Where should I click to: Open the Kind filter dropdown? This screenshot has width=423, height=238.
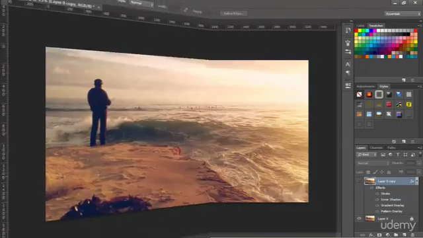(367, 155)
